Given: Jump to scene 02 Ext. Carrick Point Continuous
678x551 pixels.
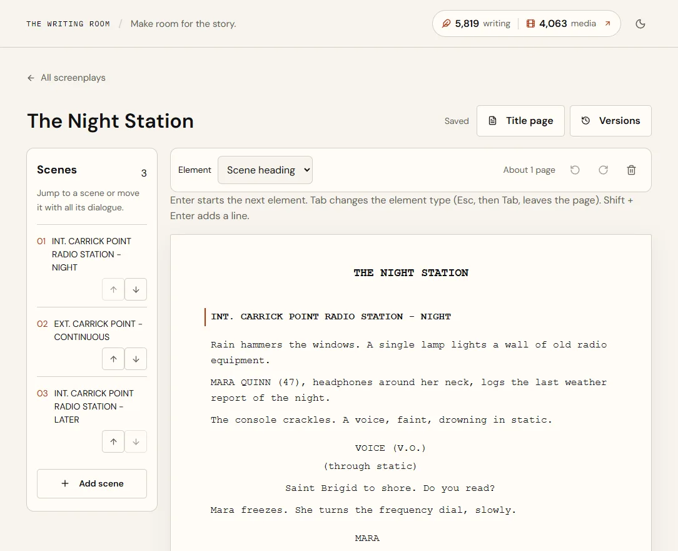Looking at the screenshot, I should (x=92, y=330).
